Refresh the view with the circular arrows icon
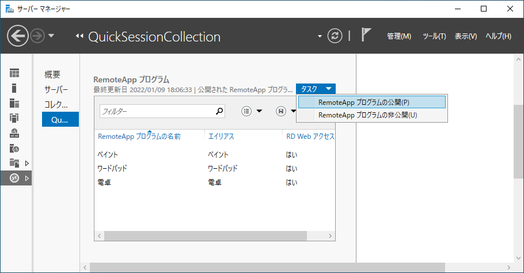Image resolution: width=524 pixels, height=273 pixels. [x=335, y=36]
